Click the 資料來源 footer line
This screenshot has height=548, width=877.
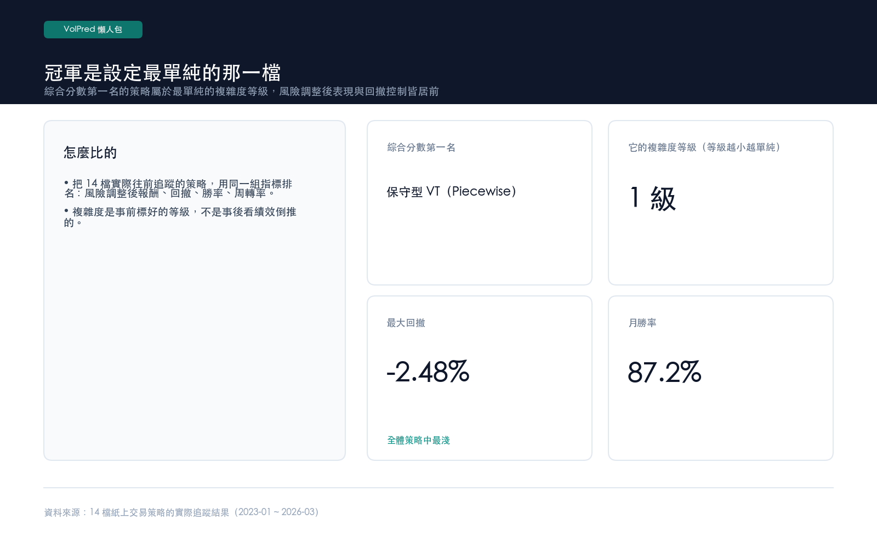click(181, 512)
